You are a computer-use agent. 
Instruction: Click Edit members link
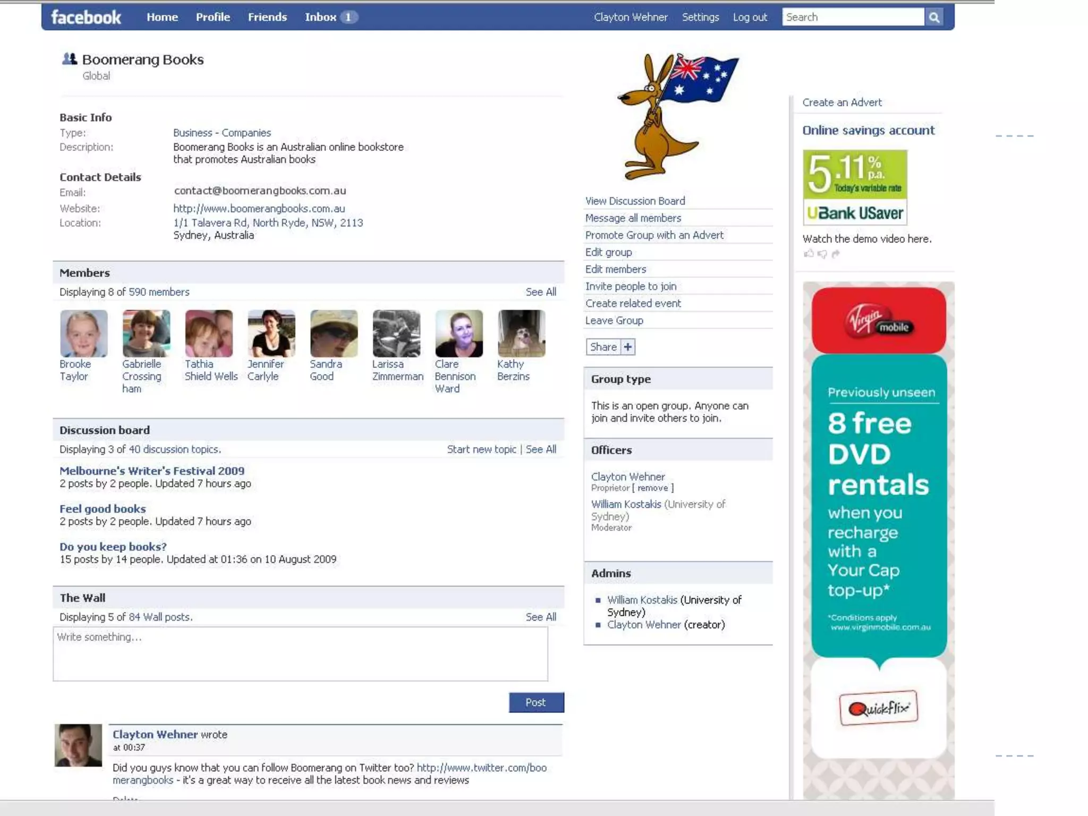coord(615,269)
